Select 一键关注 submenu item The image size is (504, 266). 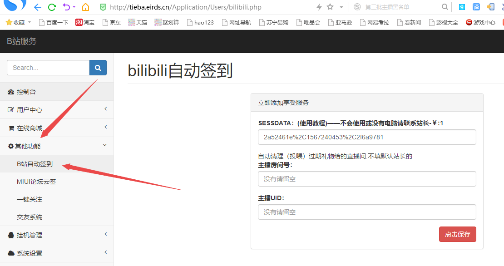click(57, 199)
